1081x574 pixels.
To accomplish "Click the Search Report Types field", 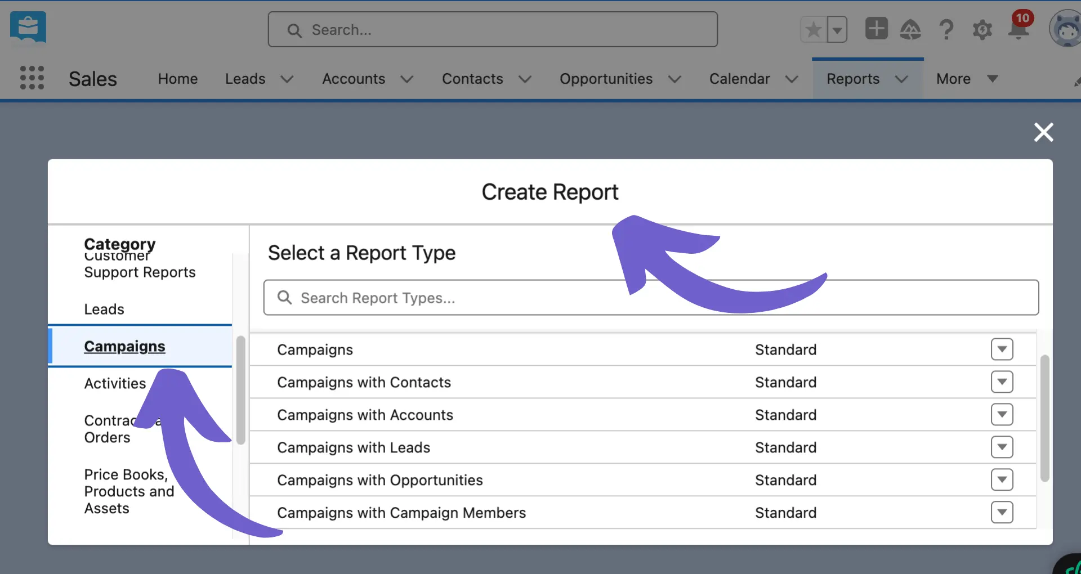I will (x=650, y=298).
